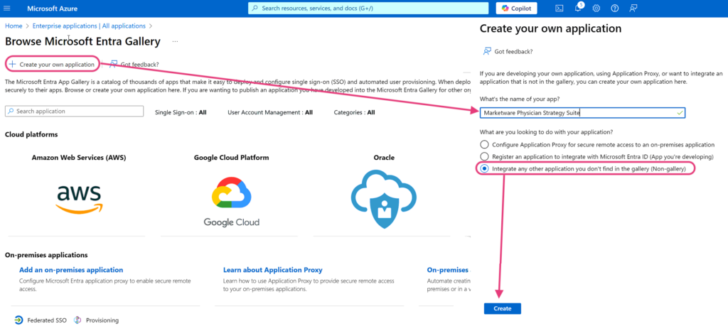Open the top bar feedback icon

coord(633,9)
